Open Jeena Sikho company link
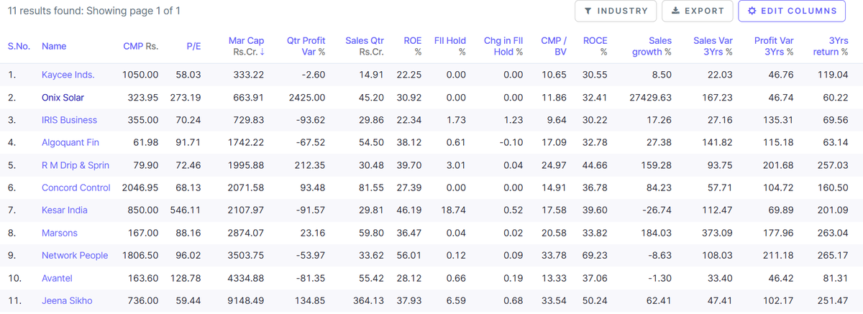The height and width of the screenshot is (314, 863). [x=67, y=300]
